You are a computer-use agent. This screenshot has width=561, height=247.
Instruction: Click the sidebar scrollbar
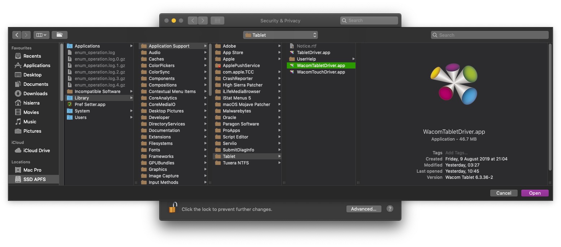click(x=62, y=72)
